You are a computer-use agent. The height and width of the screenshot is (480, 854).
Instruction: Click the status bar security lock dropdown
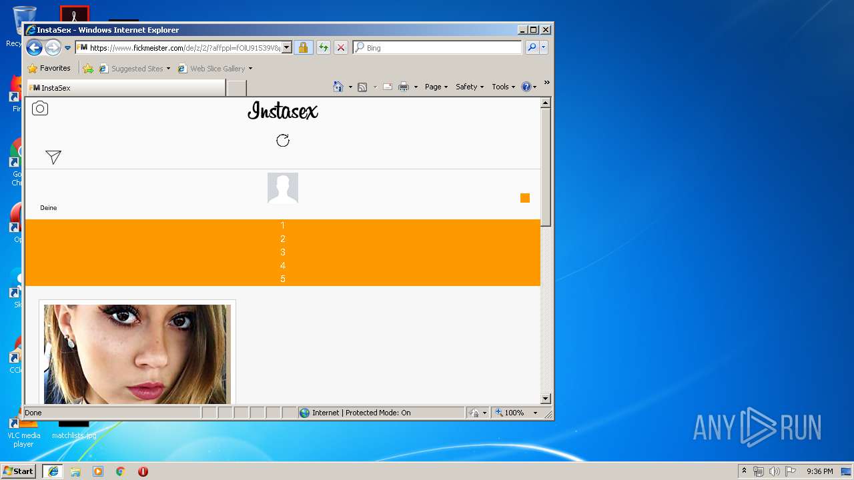(478, 413)
